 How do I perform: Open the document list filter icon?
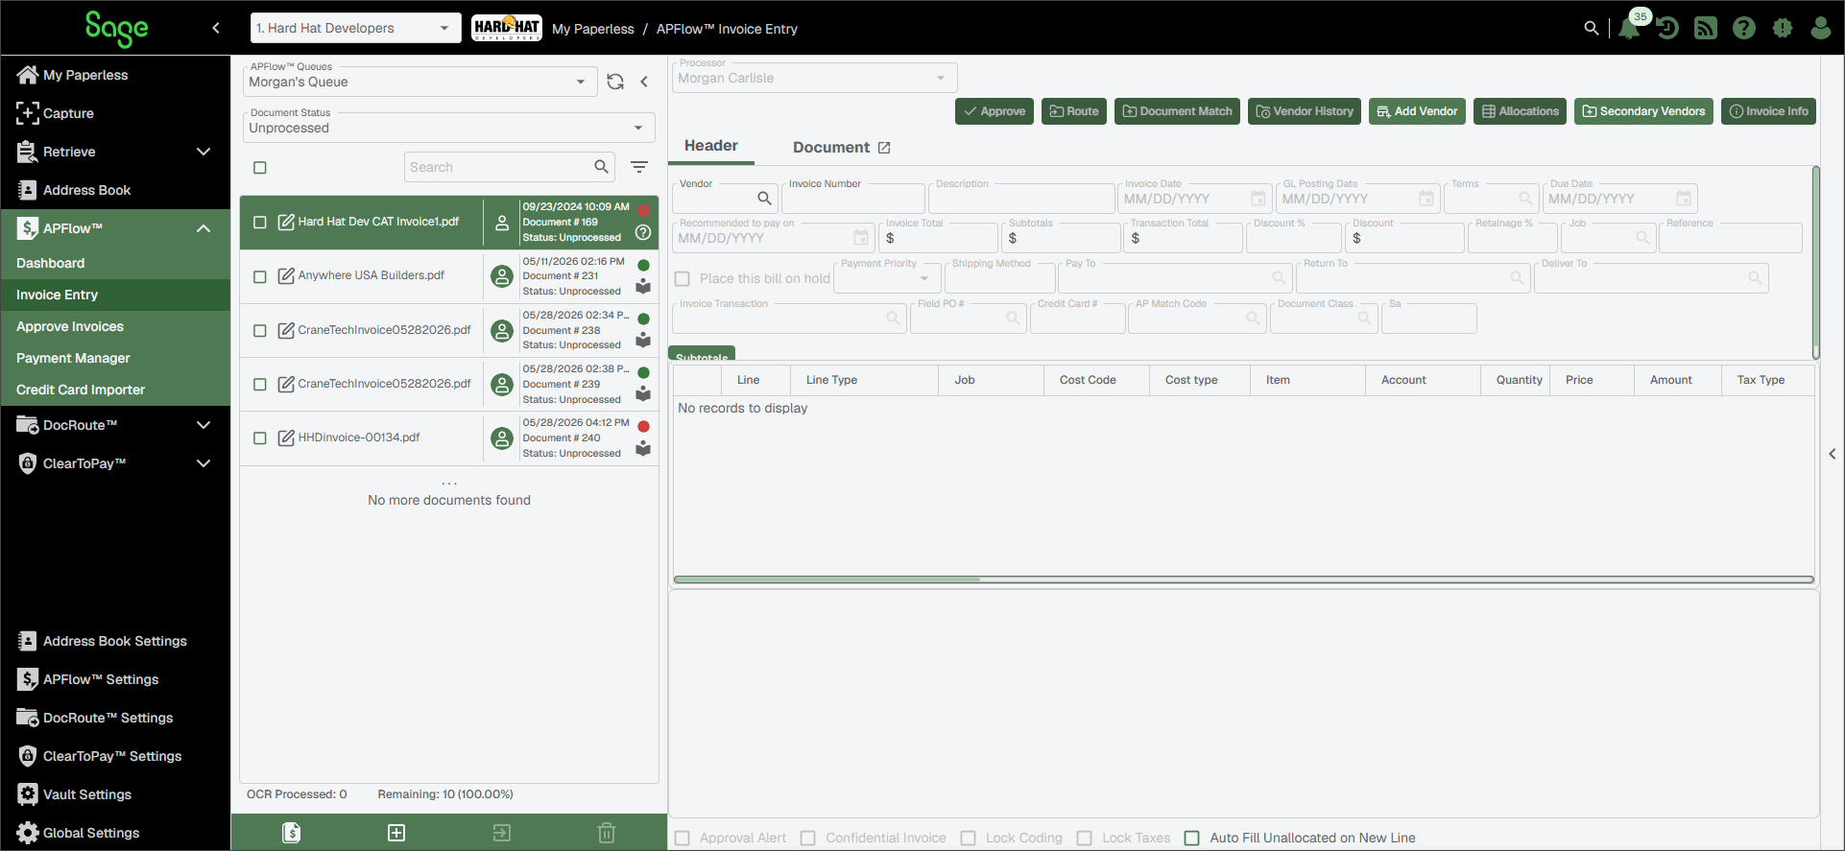tap(639, 167)
